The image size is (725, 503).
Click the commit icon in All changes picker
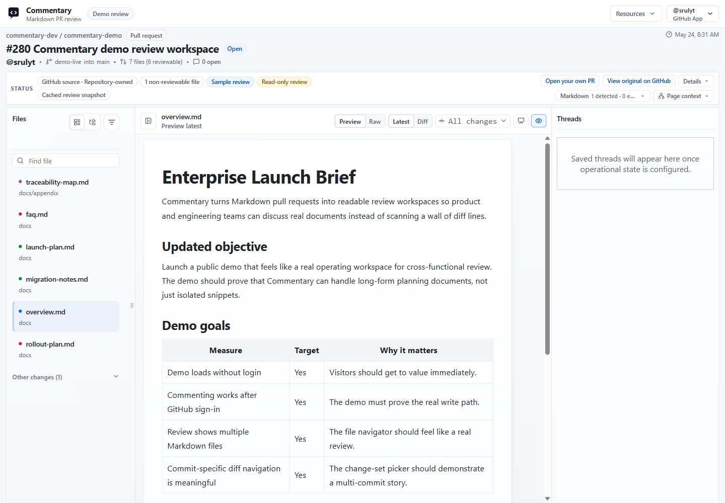click(442, 121)
